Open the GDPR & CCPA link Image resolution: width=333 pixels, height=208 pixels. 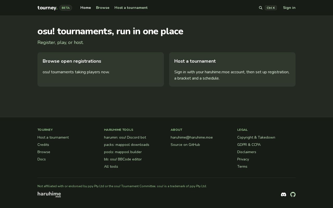tap(249, 145)
